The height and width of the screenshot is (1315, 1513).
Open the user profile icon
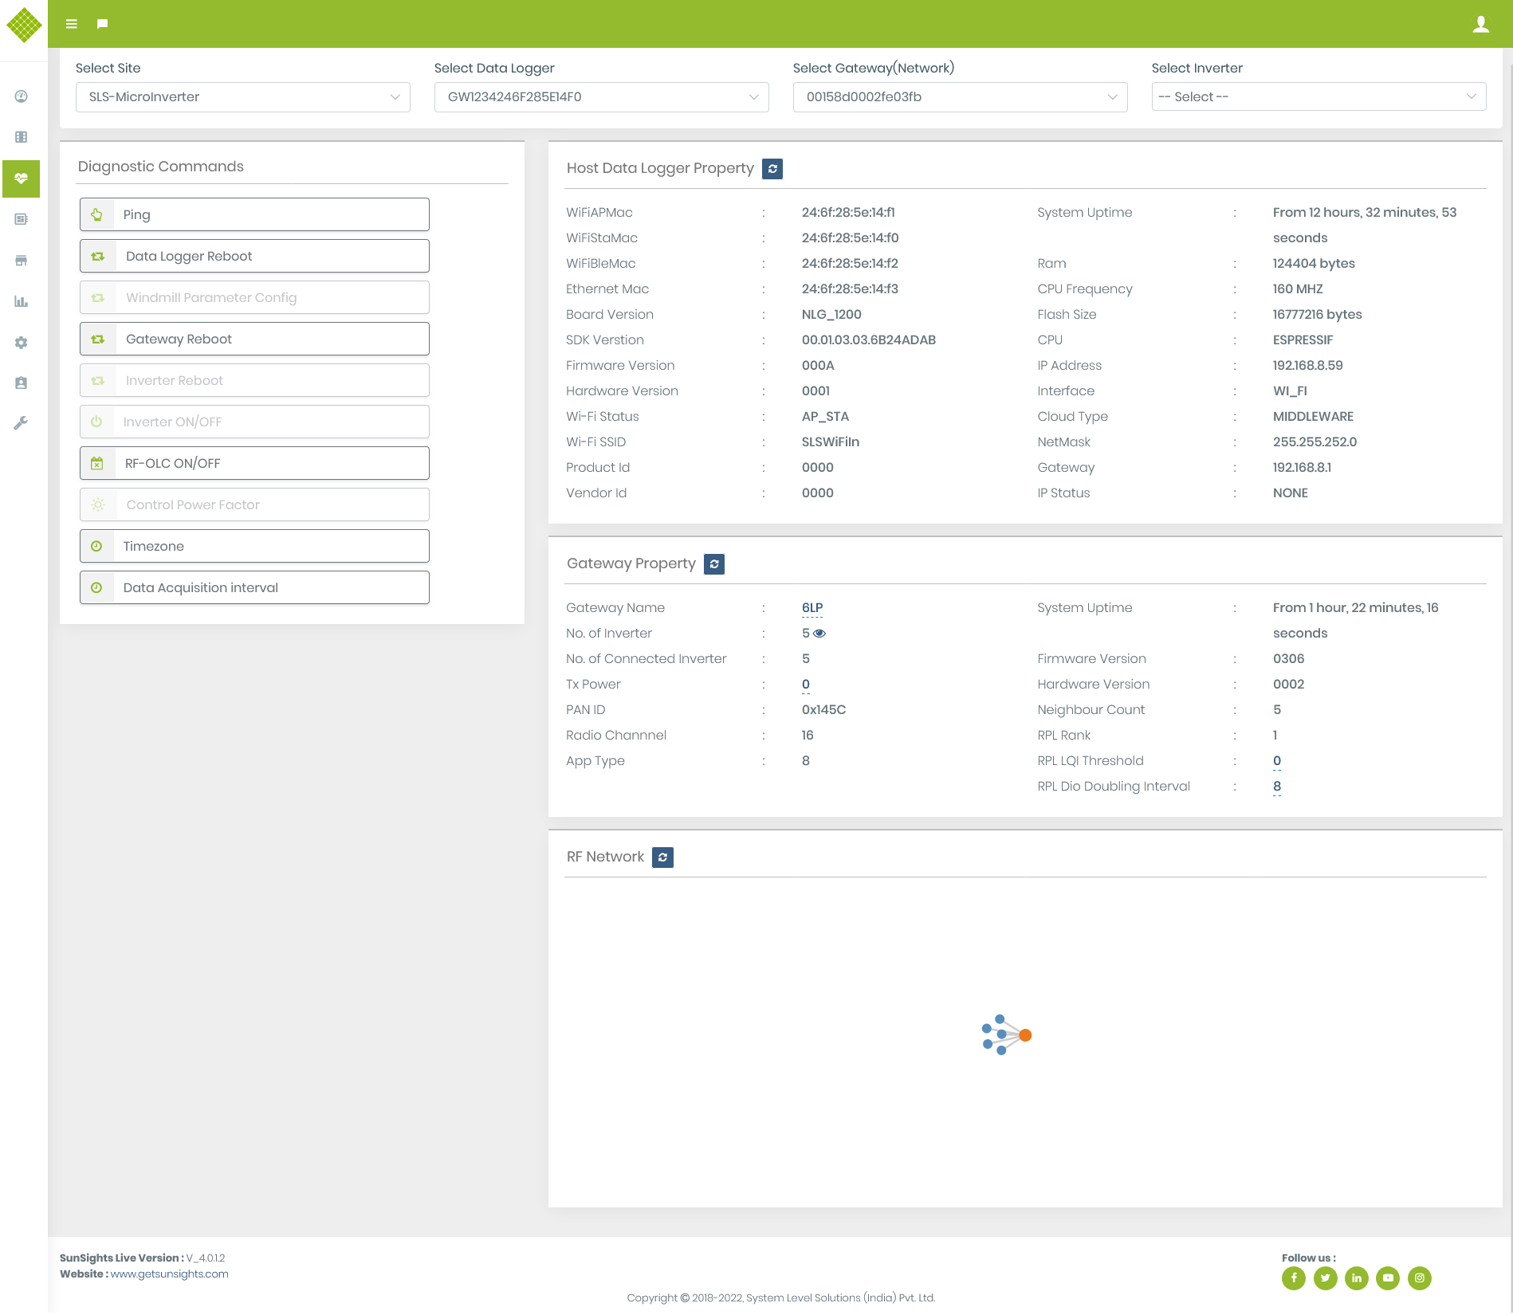(1480, 24)
